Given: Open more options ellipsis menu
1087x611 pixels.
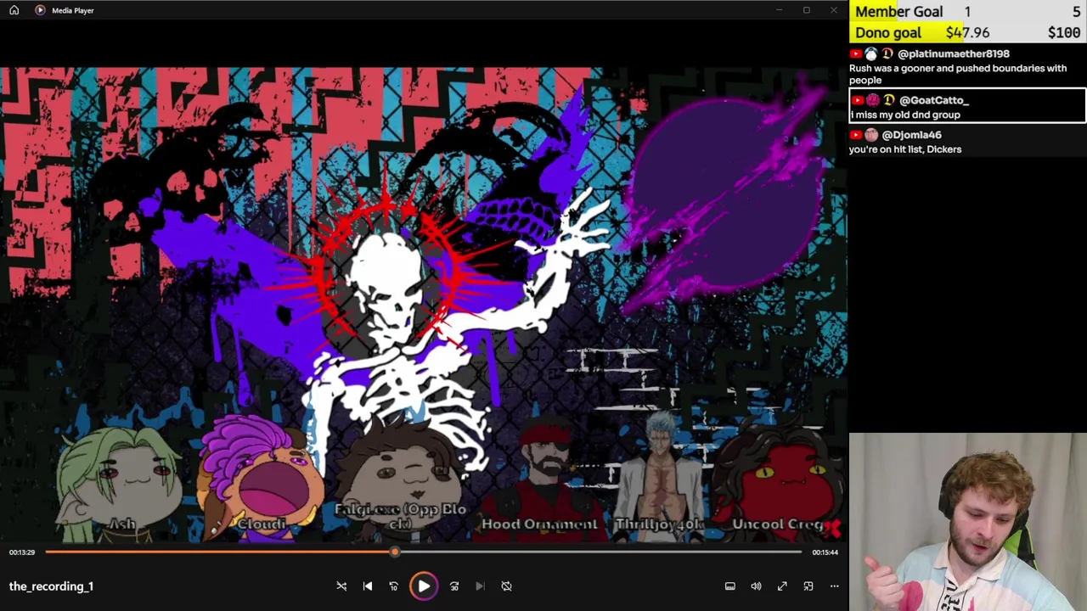Looking at the screenshot, I should pos(834,586).
